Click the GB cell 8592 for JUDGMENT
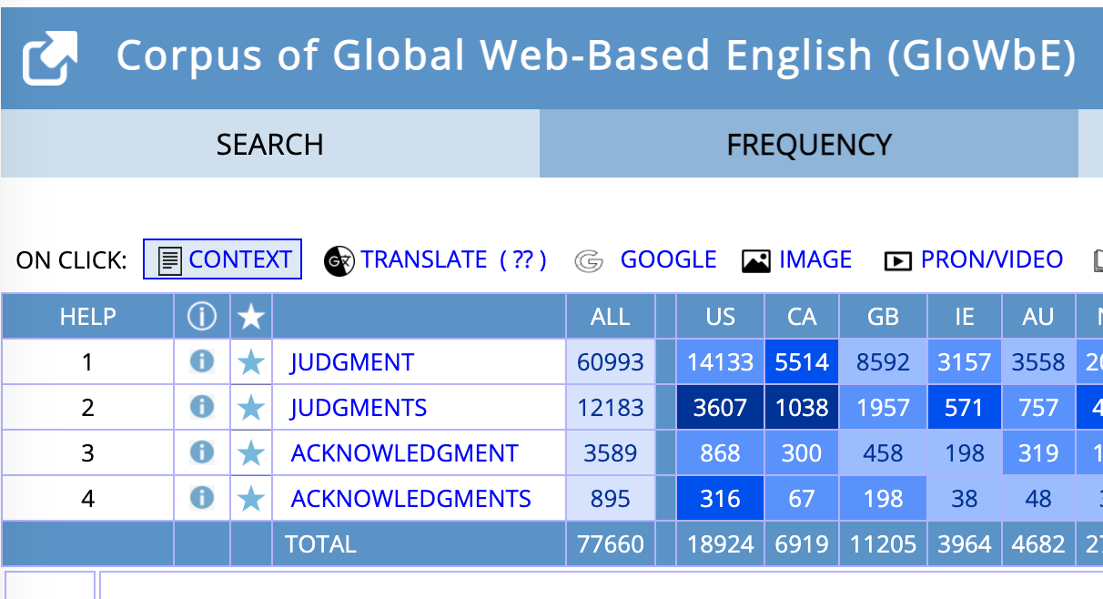The width and height of the screenshot is (1103, 599). click(x=883, y=362)
